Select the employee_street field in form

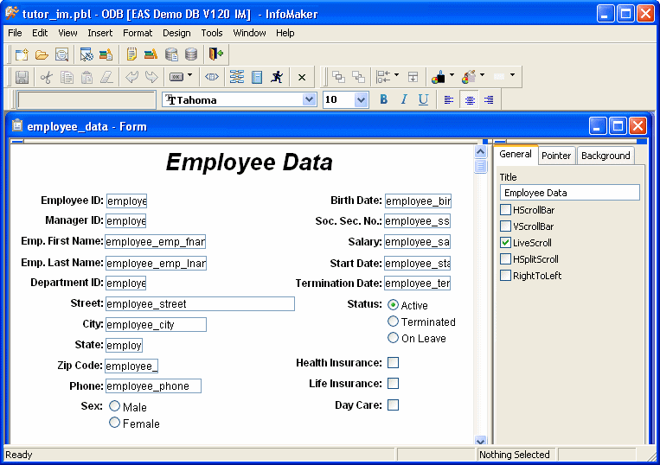200,303
